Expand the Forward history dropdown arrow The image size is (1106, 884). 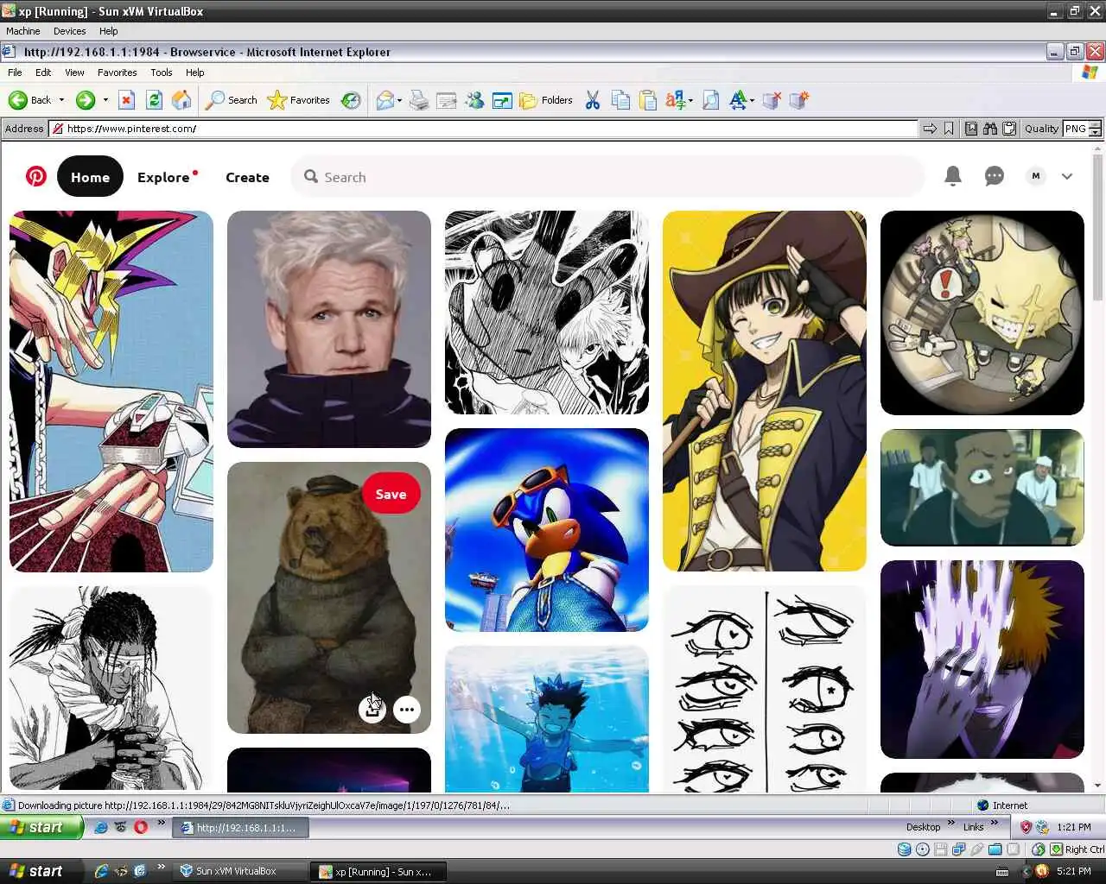click(105, 100)
